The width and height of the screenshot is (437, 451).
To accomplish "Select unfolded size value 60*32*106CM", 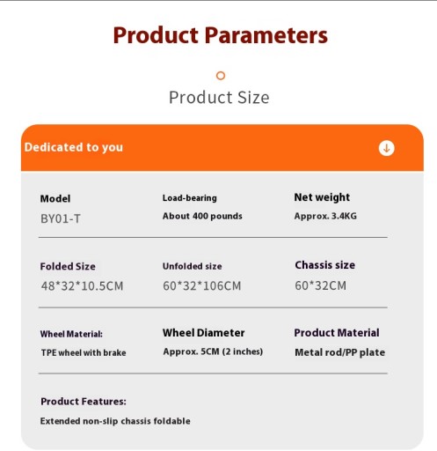I will (x=202, y=285).
